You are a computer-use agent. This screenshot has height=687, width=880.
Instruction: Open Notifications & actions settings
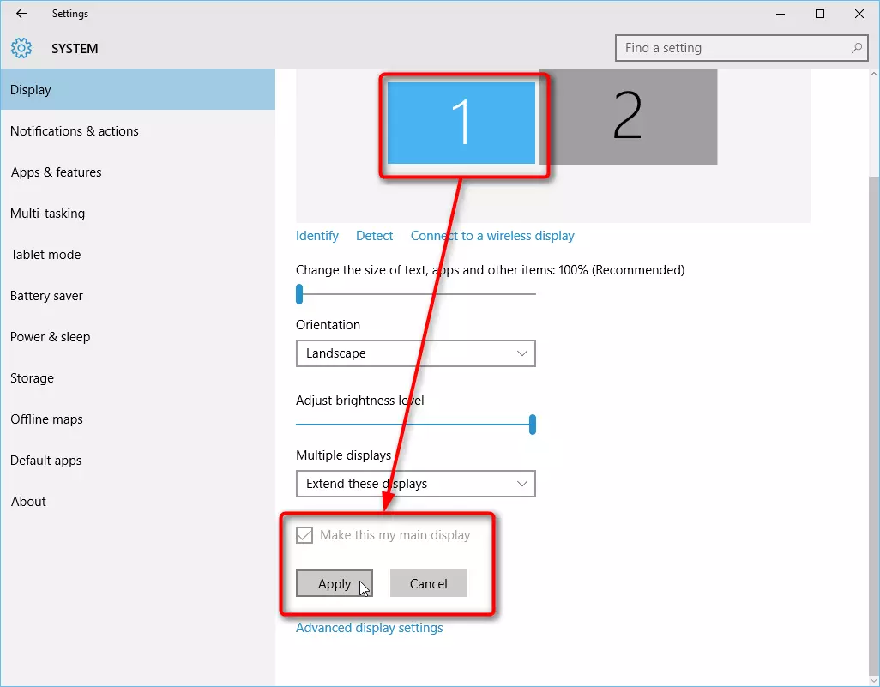click(137, 130)
